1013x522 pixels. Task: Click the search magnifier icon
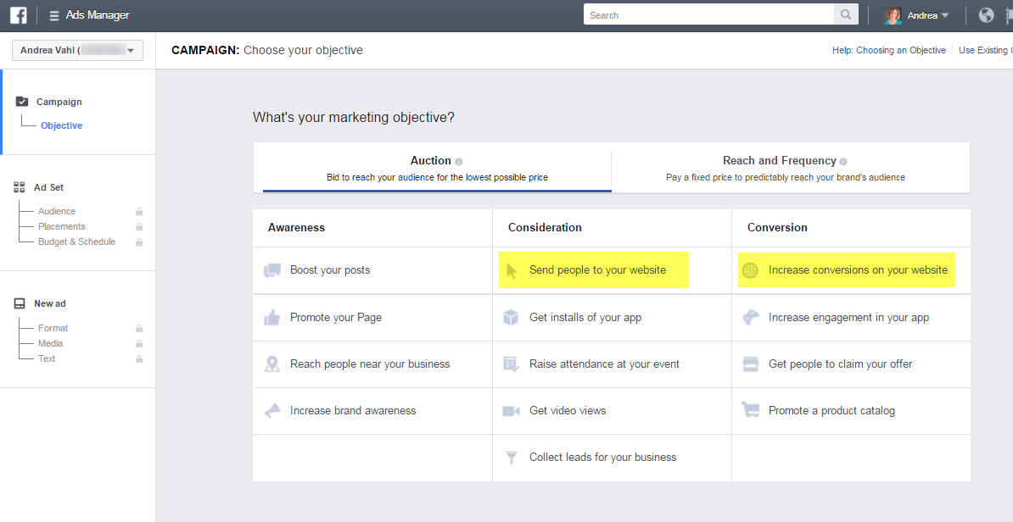point(845,14)
